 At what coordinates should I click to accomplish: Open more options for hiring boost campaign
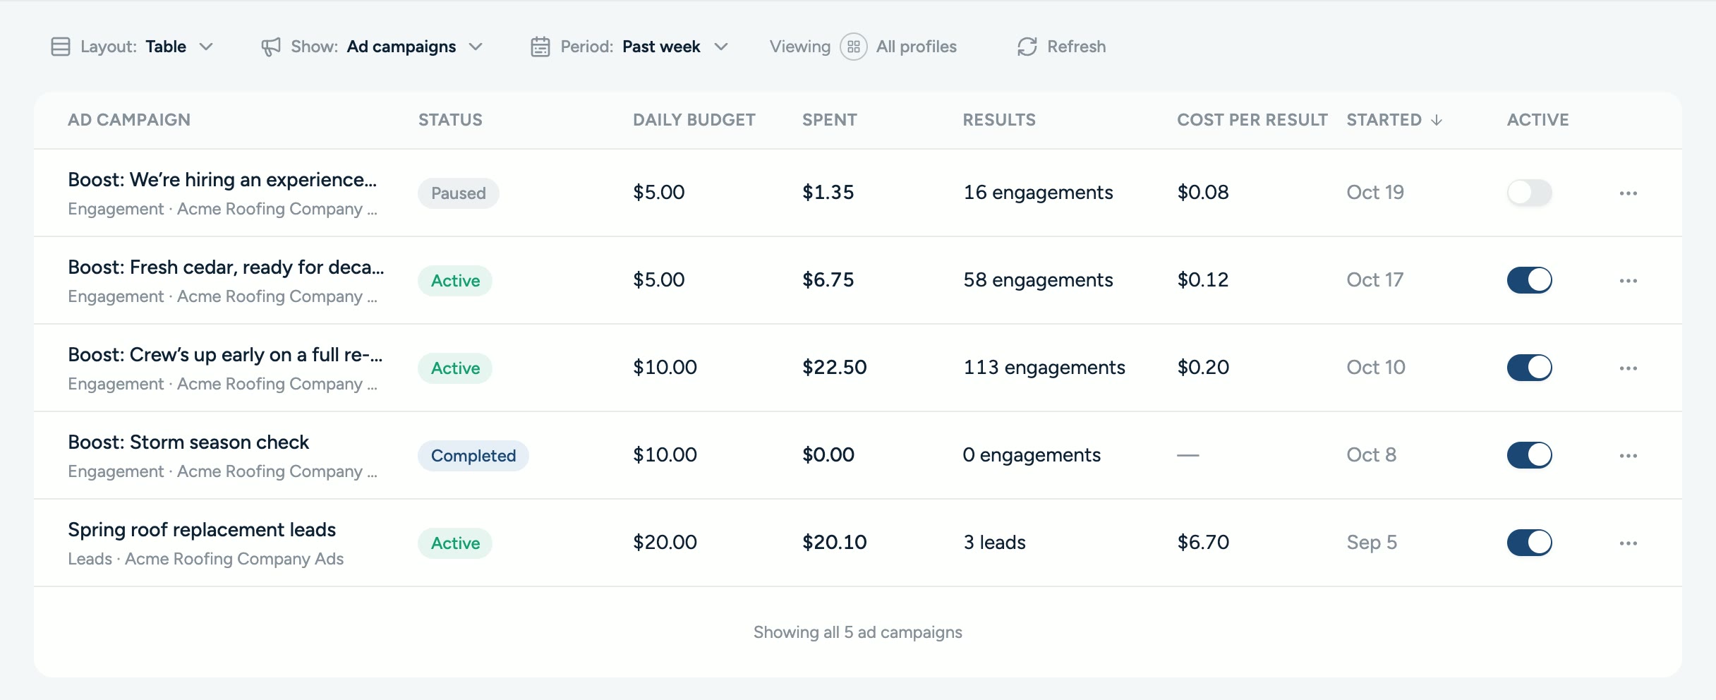click(1629, 193)
